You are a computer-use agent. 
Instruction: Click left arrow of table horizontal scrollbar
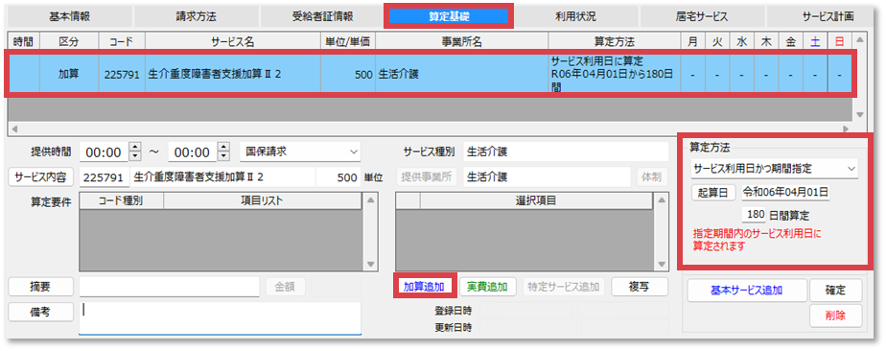pos(13,129)
